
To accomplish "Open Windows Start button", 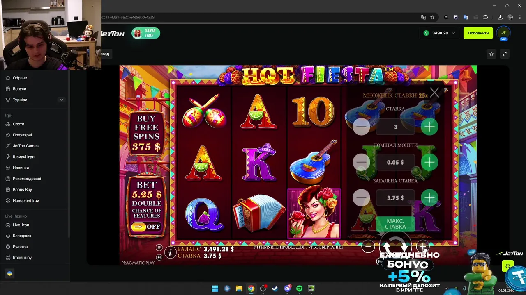I will tap(215, 288).
